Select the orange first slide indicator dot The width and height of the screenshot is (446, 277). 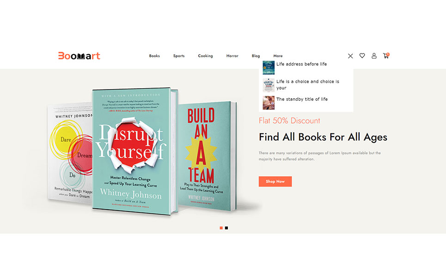coord(221,228)
